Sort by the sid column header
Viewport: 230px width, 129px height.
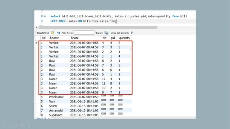click(x=105, y=38)
